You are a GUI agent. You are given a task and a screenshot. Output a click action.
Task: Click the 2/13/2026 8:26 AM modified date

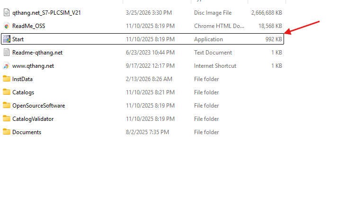pyautogui.click(x=149, y=79)
